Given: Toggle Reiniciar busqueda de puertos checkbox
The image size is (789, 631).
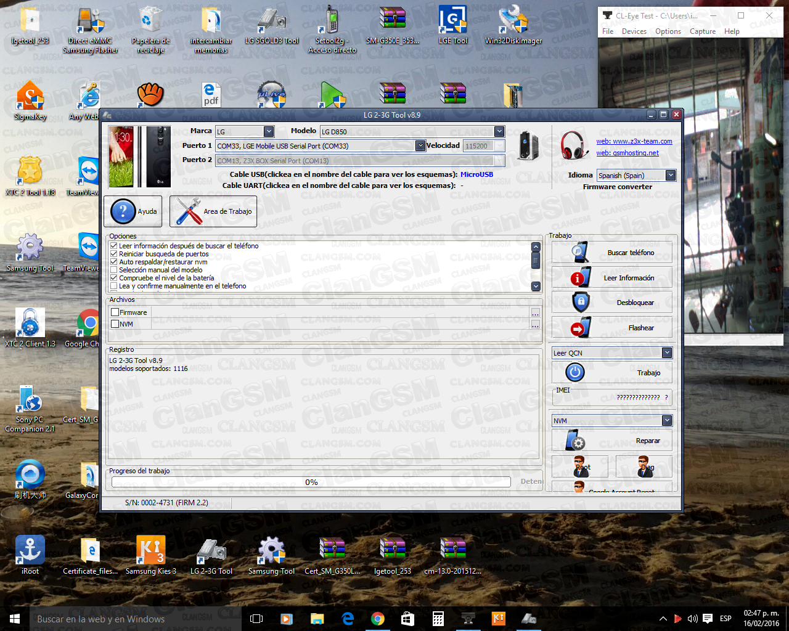Looking at the screenshot, I should [x=114, y=254].
